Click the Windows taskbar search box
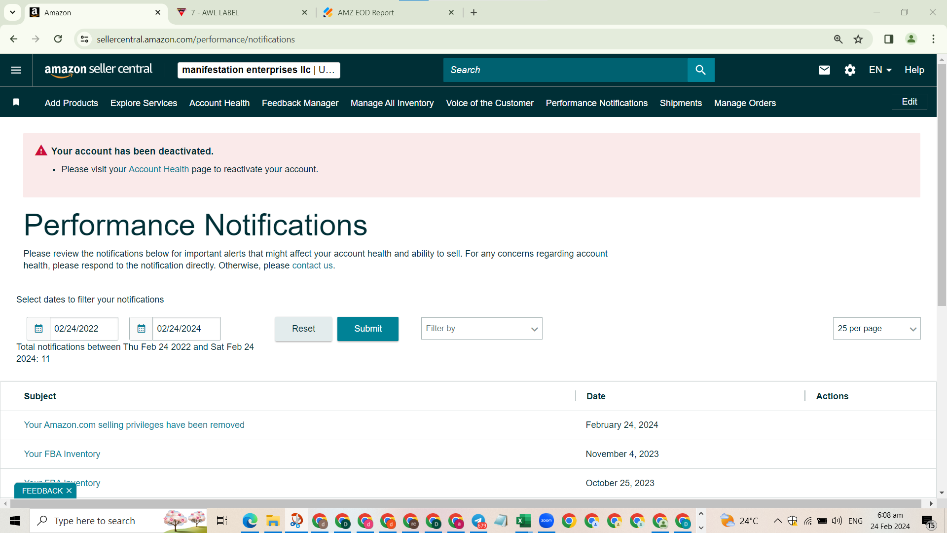Image resolution: width=947 pixels, height=533 pixels. (x=118, y=521)
